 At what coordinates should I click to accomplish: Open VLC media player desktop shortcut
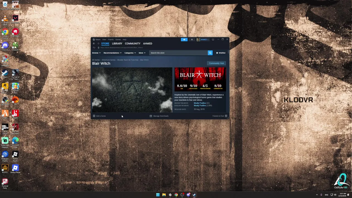point(5,20)
